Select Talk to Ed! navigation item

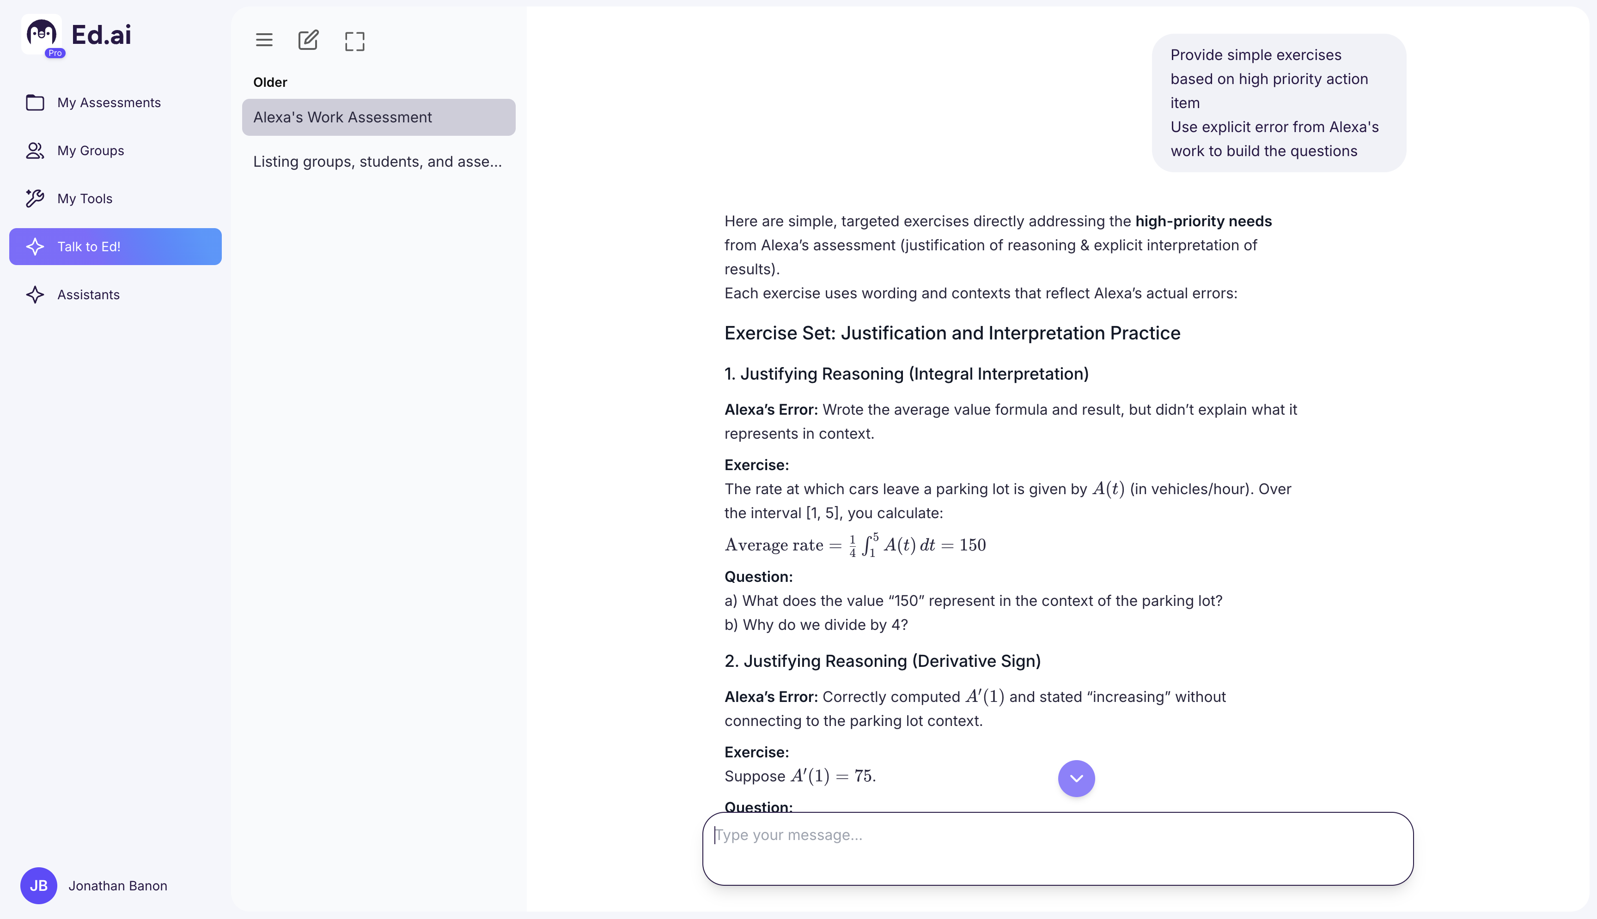point(116,247)
